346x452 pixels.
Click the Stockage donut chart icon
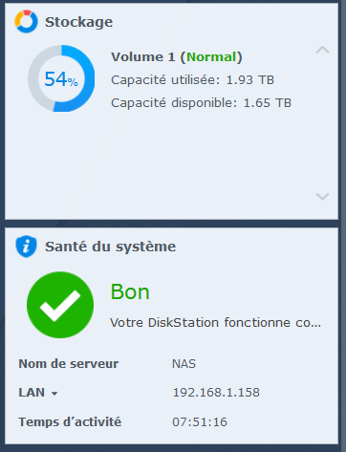26,22
